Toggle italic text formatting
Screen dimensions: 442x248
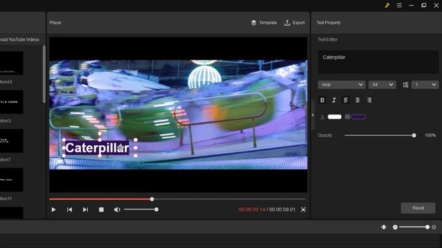tap(334, 100)
